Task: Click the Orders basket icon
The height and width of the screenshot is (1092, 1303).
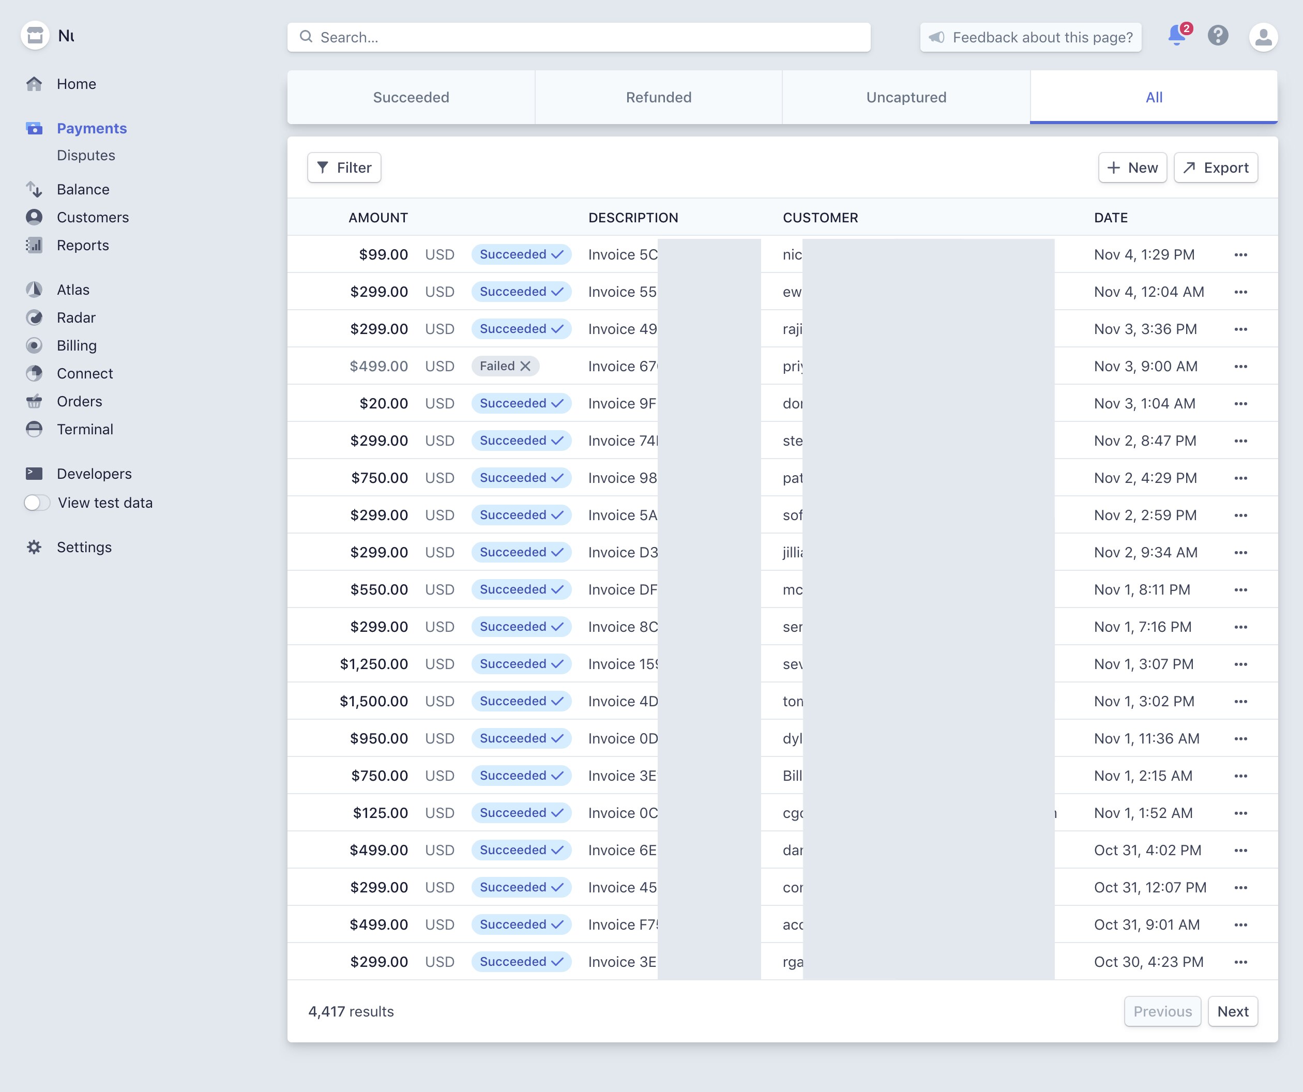Action: point(34,401)
